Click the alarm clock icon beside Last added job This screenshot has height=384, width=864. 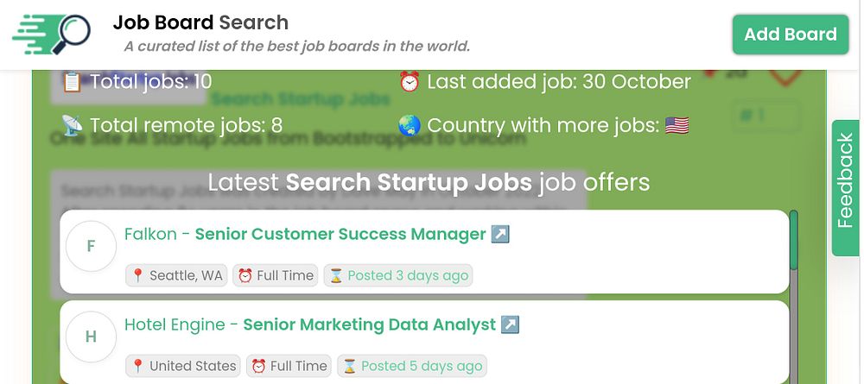(x=409, y=82)
